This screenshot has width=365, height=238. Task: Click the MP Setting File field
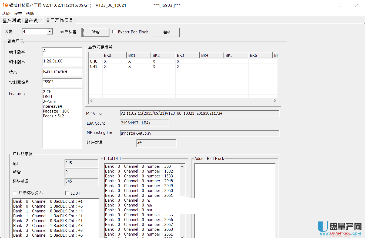199,133
